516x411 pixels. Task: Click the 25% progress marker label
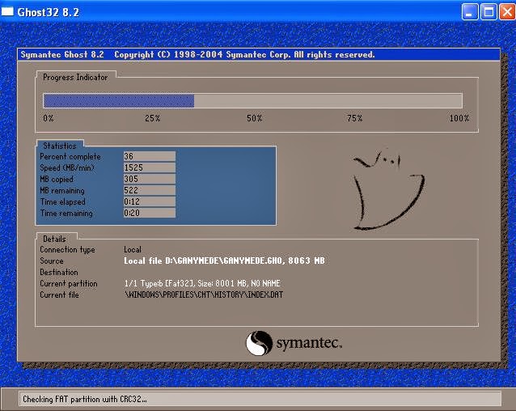pyautogui.click(x=152, y=118)
